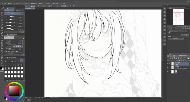190x102 pixels.
Task: Close the open canvas document tab
Action: [34, 8]
